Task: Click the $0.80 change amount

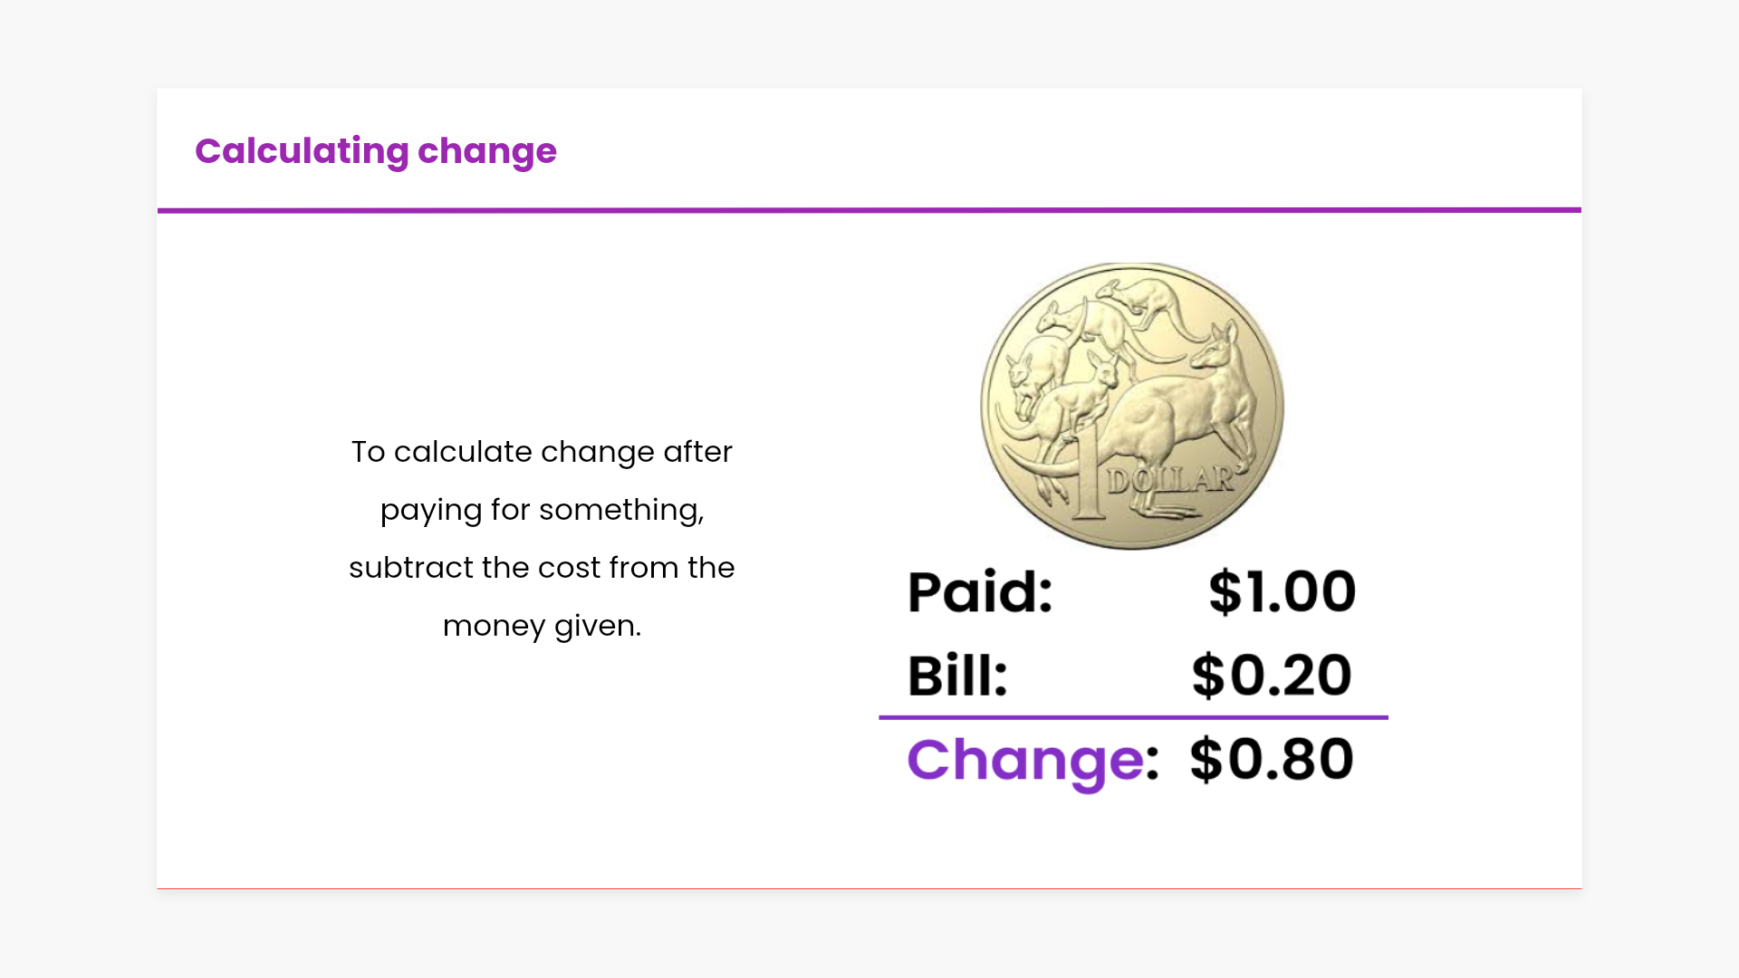Action: pyautogui.click(x=1272, y=759)
